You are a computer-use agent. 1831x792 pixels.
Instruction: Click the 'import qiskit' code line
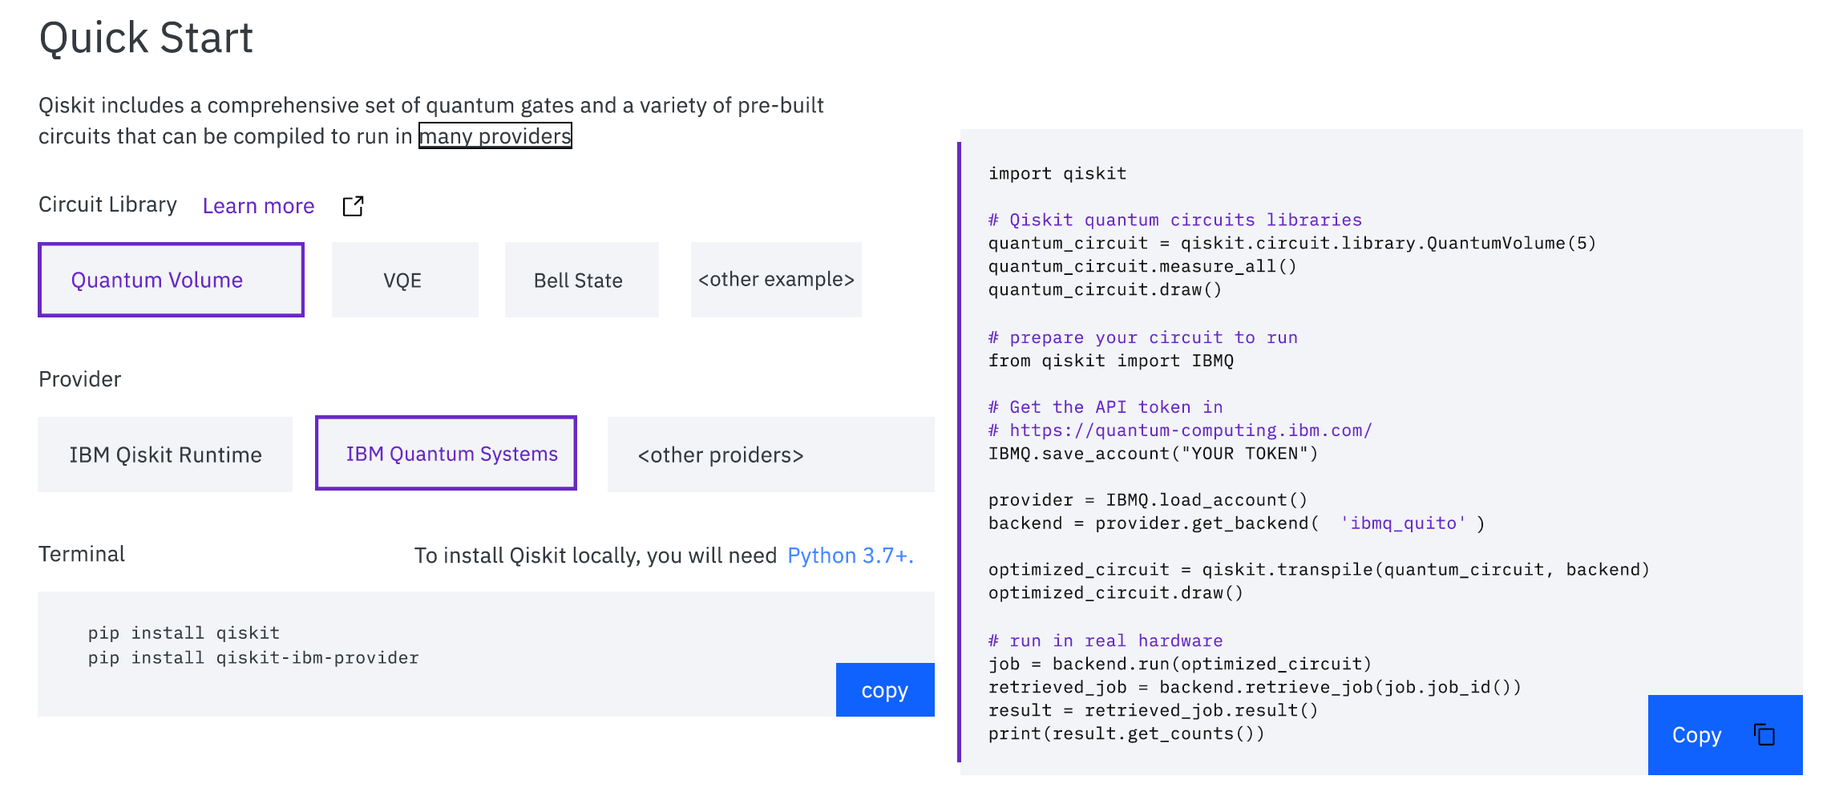pyautogui.click(x=1057, y=173)
